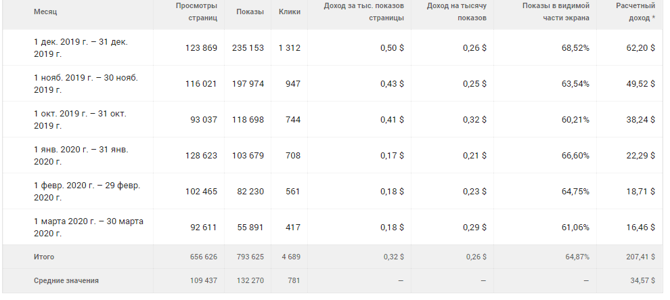670x300 pixels.
Task: Click the Расчетный доход column header
Action: [x=635, y=12]
